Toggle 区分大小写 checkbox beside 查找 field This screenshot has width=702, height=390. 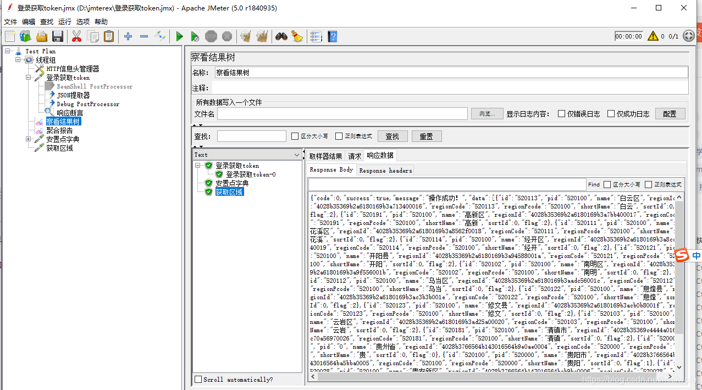point(295,136)
